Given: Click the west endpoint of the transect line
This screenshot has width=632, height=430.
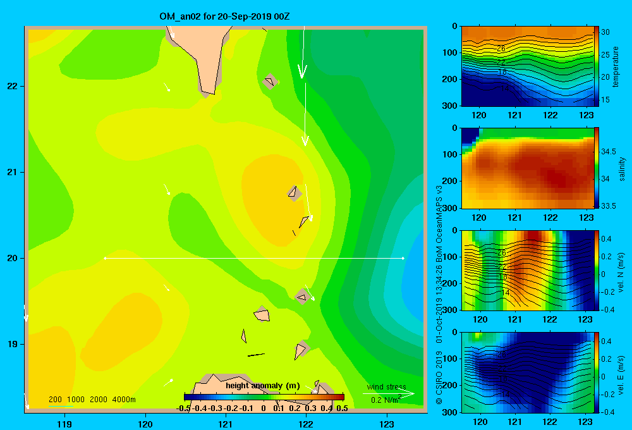Looking at the screenshot, I should (105, 258).
